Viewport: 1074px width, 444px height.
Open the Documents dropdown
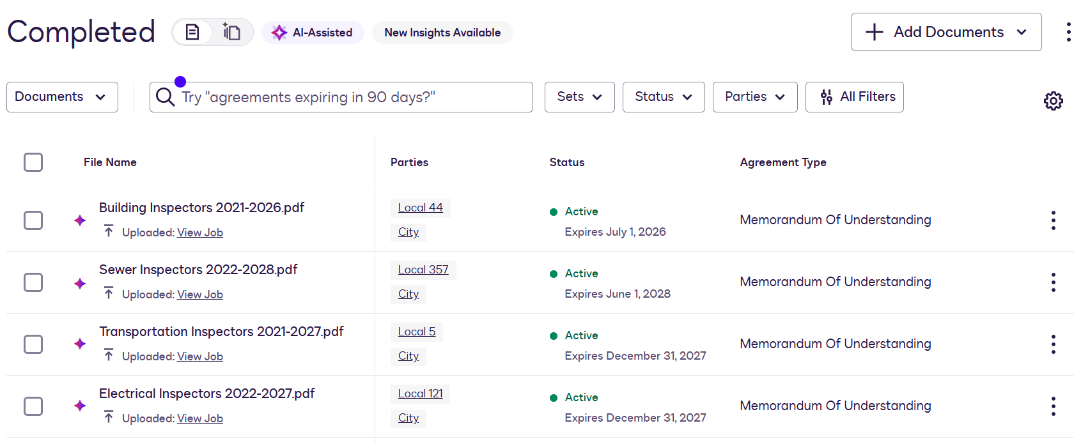pyautogui.click(x=62, y=97)
